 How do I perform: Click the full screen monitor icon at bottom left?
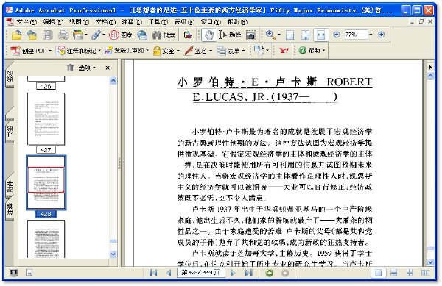pos(13,273)
